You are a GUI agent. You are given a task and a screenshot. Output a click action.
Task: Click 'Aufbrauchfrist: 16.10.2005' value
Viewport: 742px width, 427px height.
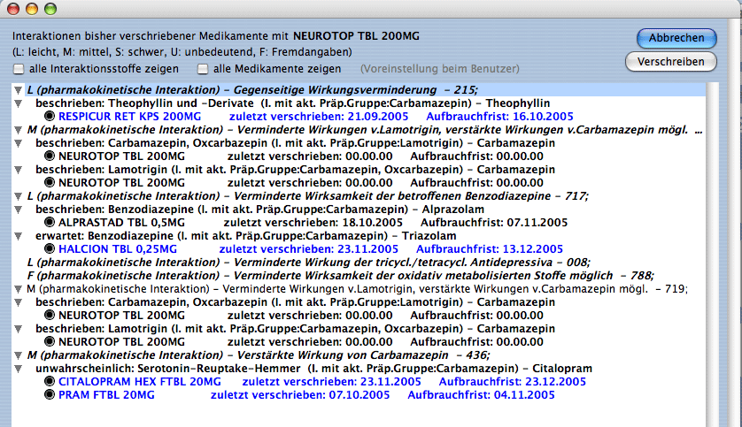pos(499,116)
